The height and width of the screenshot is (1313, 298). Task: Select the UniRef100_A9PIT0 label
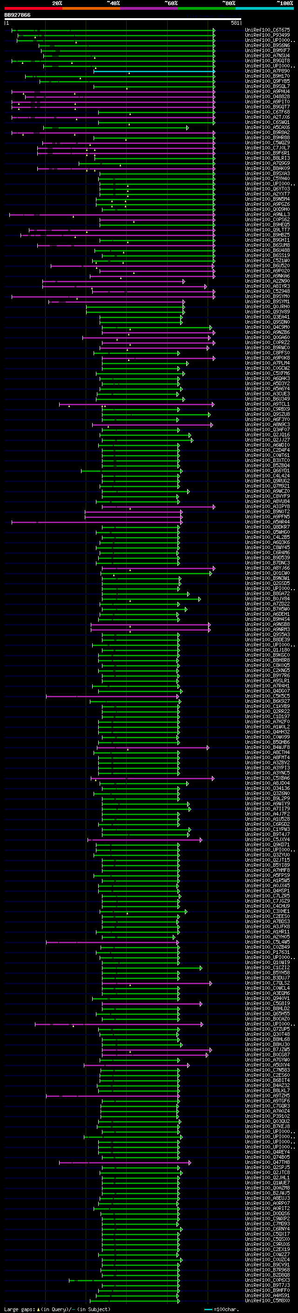[x=267, y=102]
